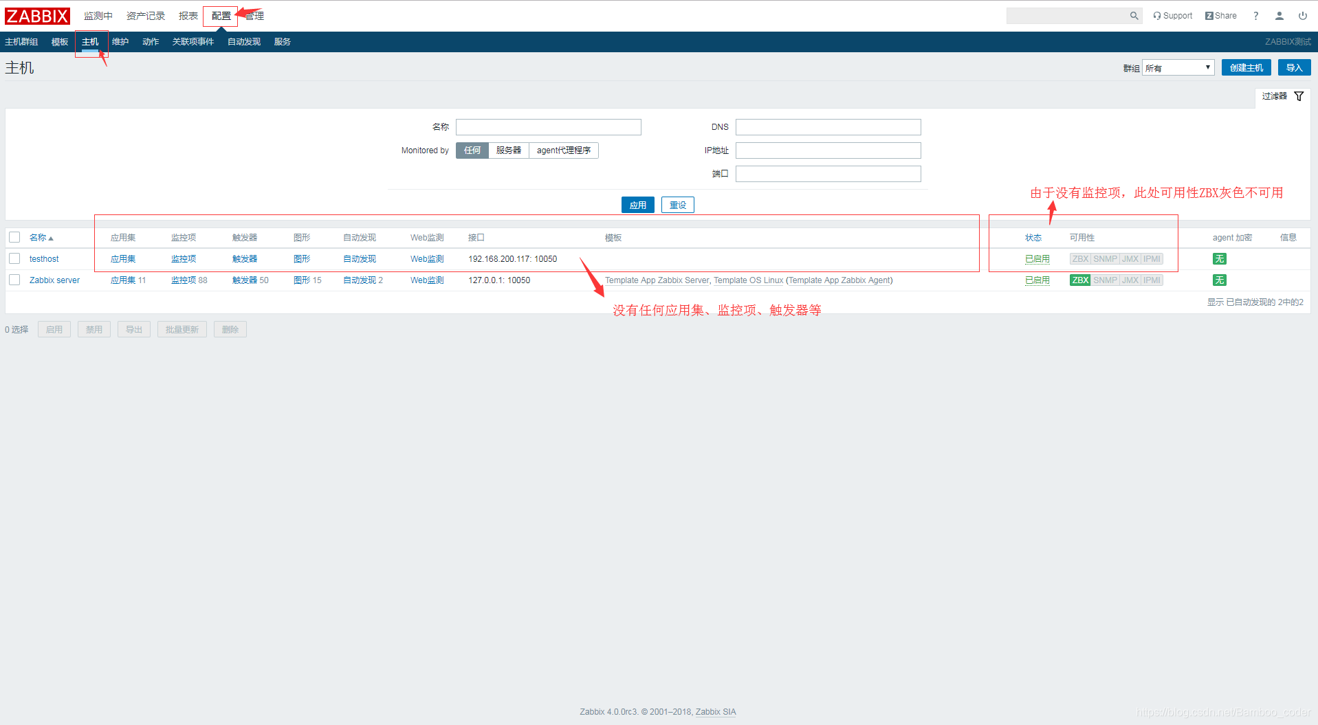The image size is (1318, 725).
Task: Select 任何 in Monitored by
Action: (472, 150)
